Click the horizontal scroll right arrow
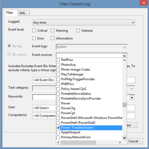The width and height of the screenshot is (149, 149). click(120, 142)
